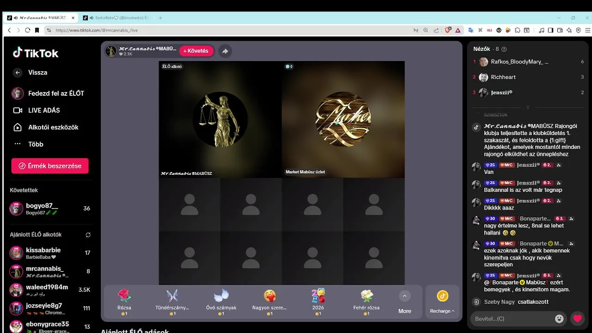Click the share page icon in address bar

click(x=436, y=30)
